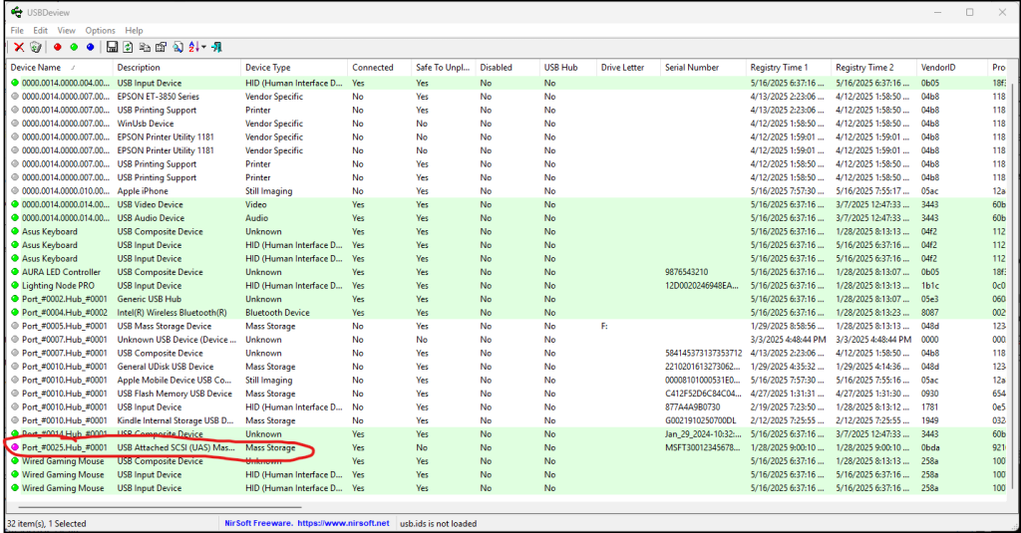Open the File menu
Image resolution: width=1021 pixels, height=533 pixels.
[x=17, y=31]
